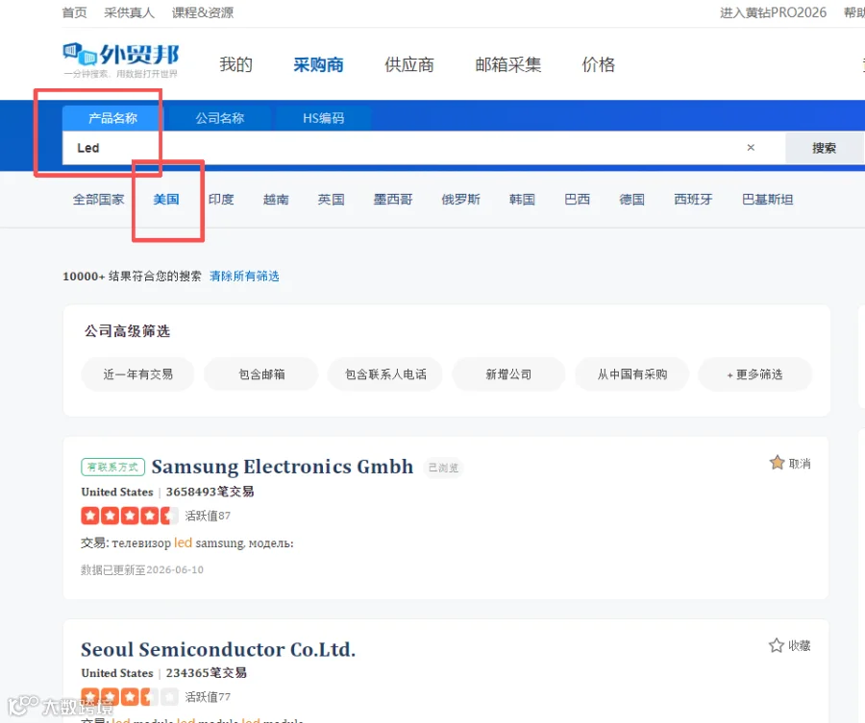Screen dimensions: 865x723
Task: Select the 韩国 country filter
Action: (522, 200)
